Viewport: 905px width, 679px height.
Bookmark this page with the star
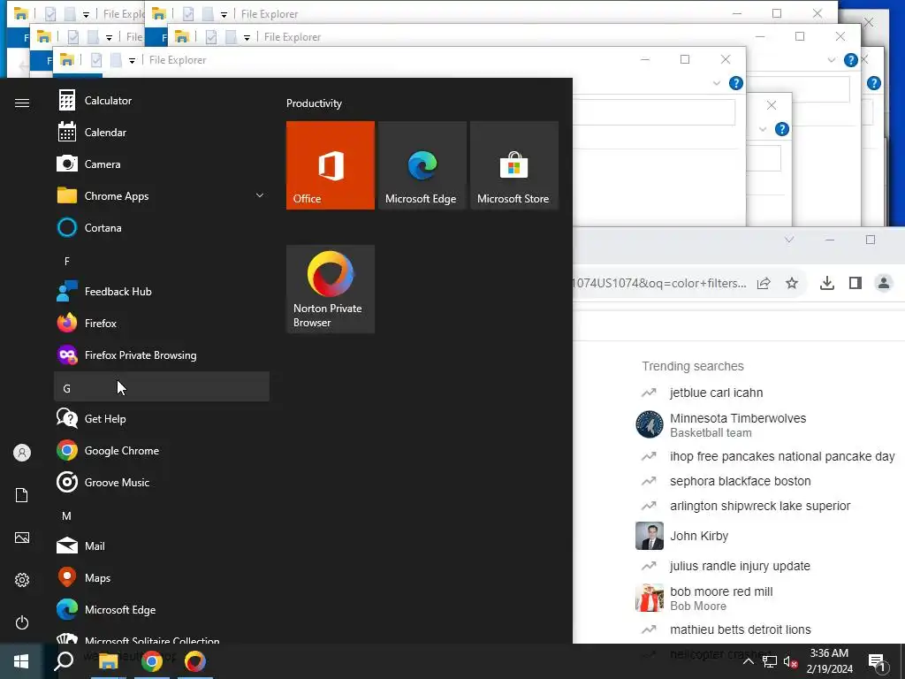coord(792,283)
